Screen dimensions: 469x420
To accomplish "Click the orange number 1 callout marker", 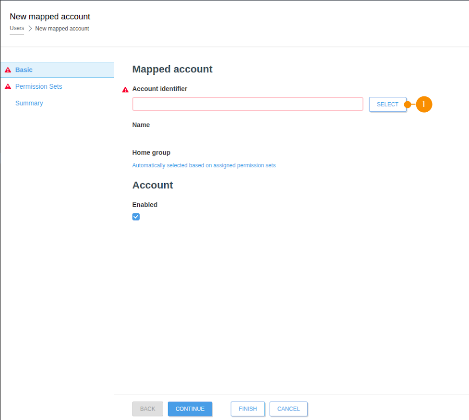I will click(x=423, y=104).
